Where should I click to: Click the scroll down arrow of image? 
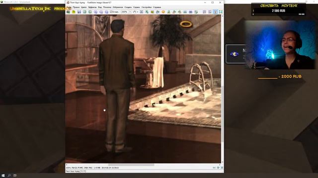pyautogui.click(x=223, y=162)
